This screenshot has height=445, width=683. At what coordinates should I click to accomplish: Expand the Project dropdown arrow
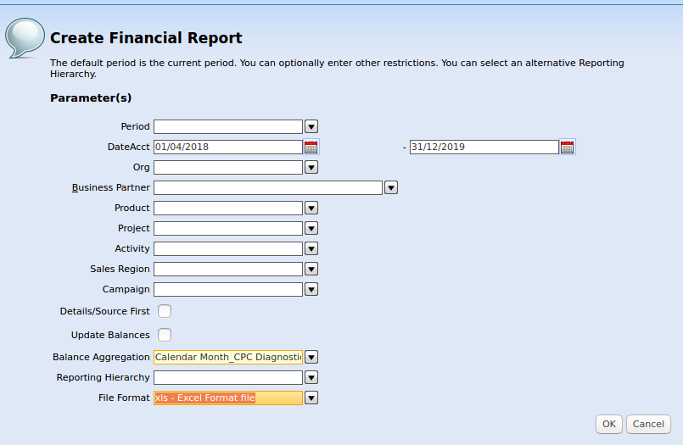(x=311, y=228)
